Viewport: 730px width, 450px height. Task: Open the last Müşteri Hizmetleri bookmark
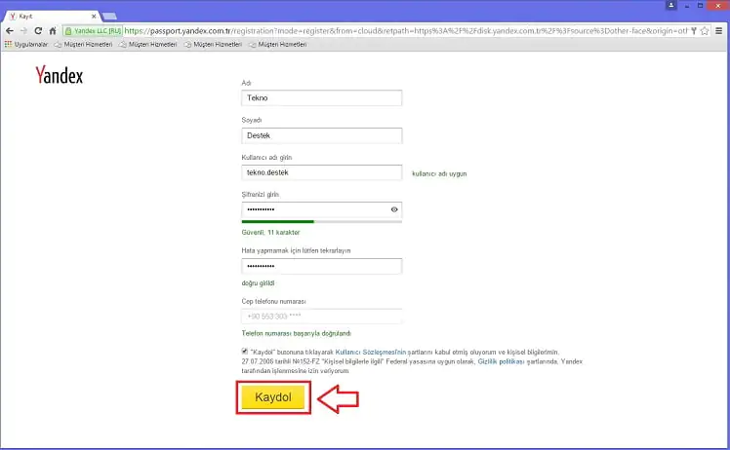pyautogui.click(x=278, y=44)
